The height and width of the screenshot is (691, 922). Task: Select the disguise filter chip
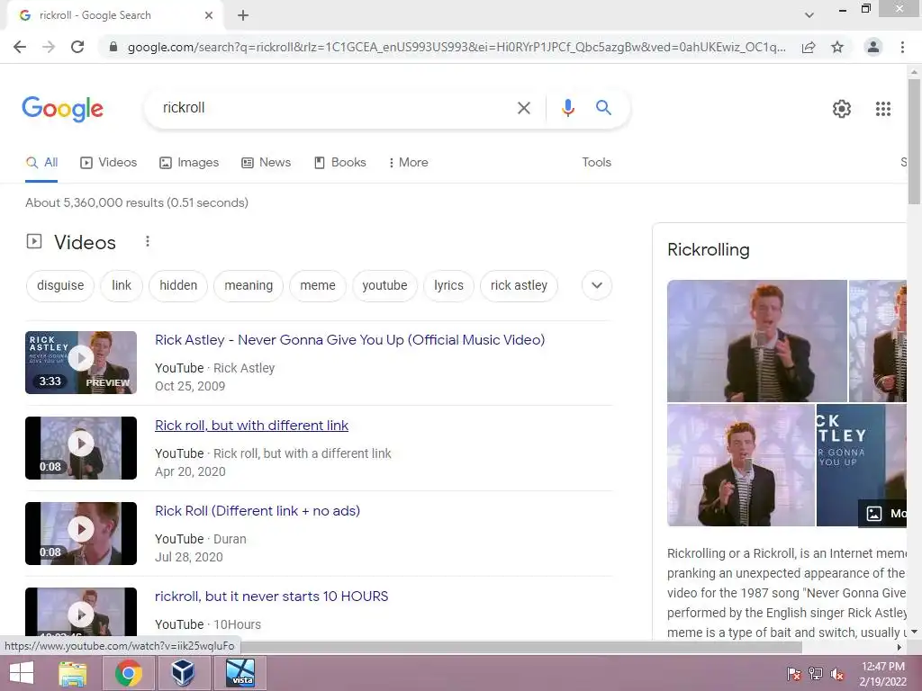(x=60, y=285)
